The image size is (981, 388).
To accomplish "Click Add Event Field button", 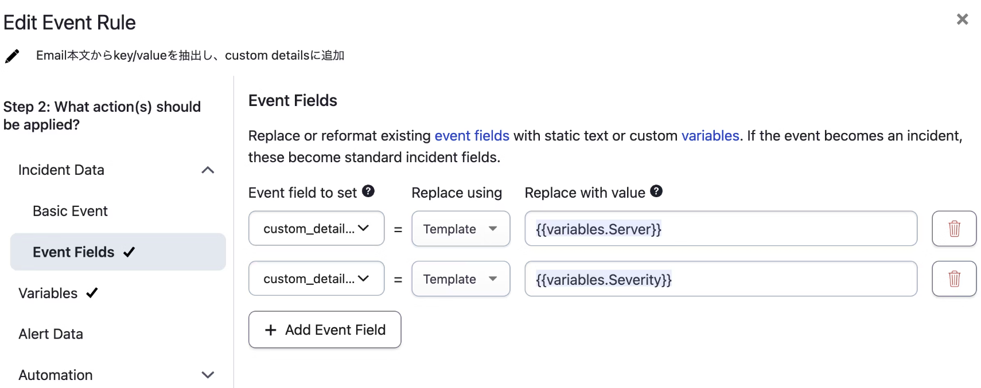I will click(x=325, y=330).
